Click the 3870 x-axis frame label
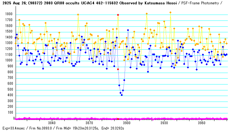 point(89,123)
